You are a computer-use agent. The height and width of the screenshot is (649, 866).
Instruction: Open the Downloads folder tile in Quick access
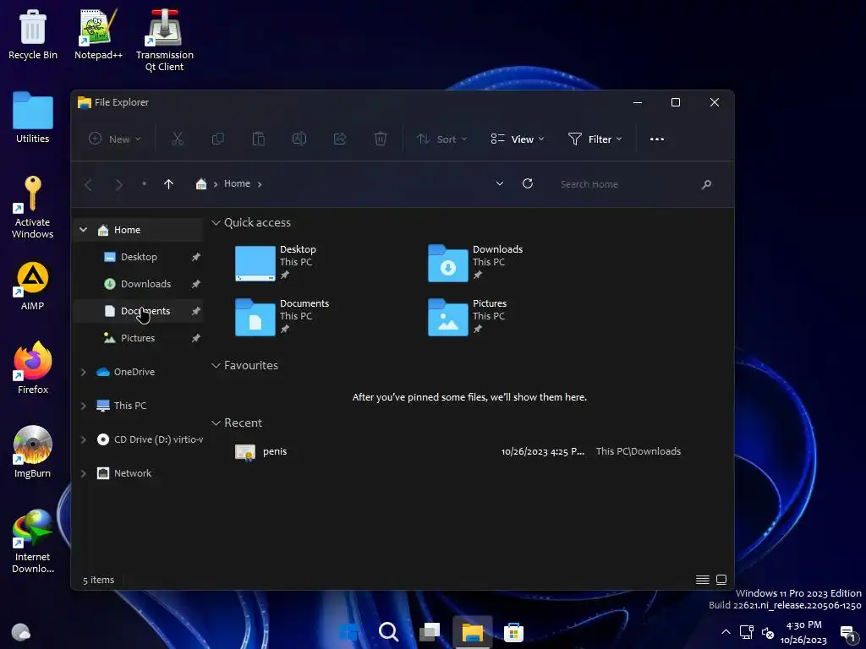tap(475, 264)
